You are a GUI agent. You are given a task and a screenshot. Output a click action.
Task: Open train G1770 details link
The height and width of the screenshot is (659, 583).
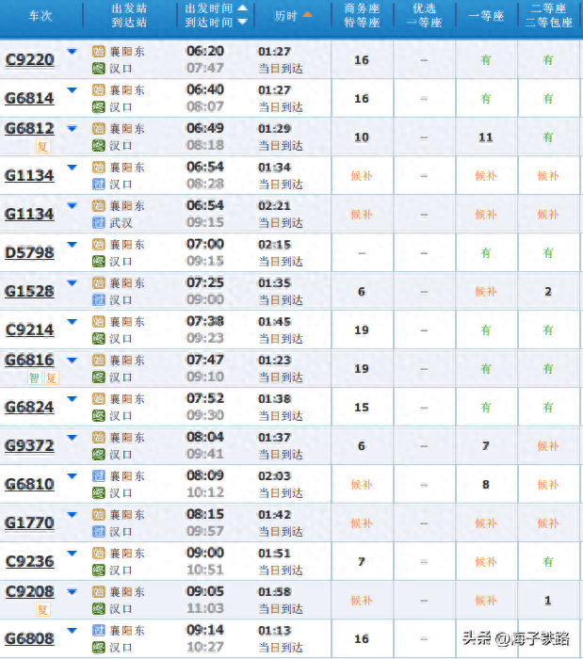click(x=29, y=522)
